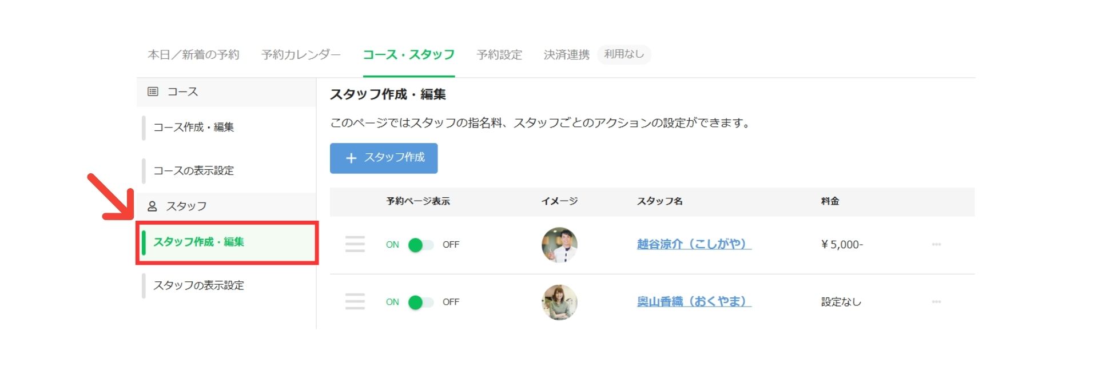Click the drag handle icon for 奥山香織 row
The width and height of the screenshot is (1098, 366).
click(x=355, y=301)
